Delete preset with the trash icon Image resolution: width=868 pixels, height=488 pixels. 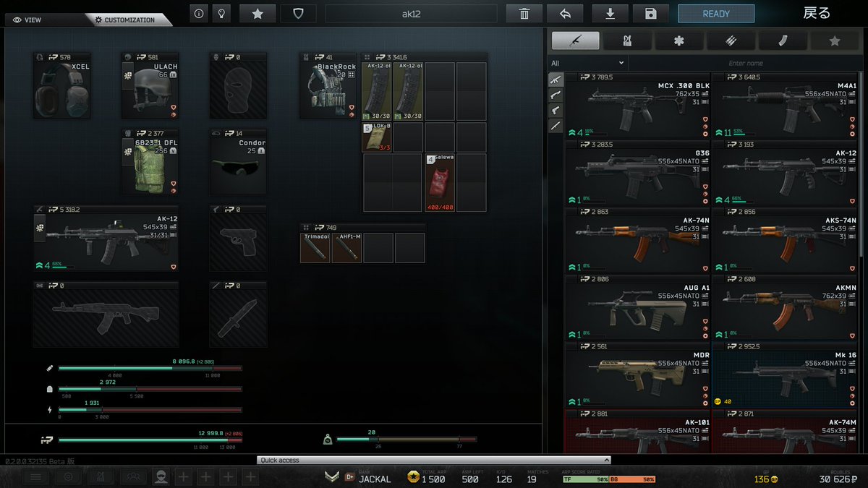(x=524, y=13)
